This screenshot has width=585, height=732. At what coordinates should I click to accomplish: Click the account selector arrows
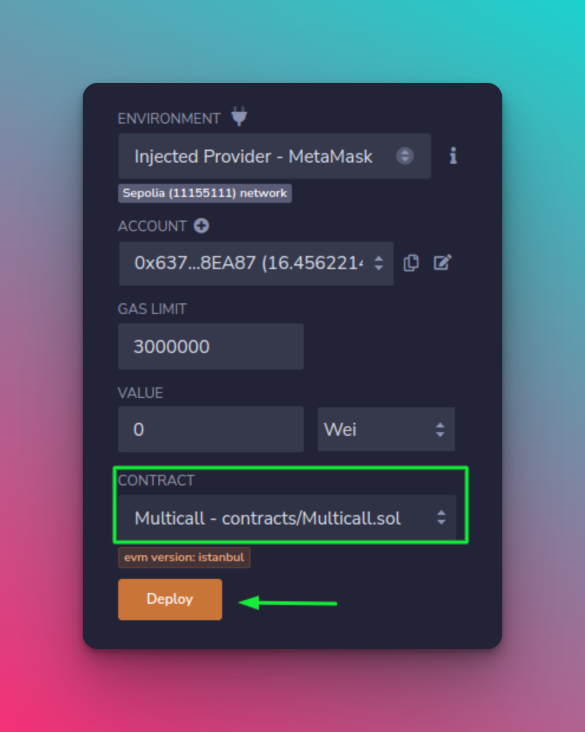(x=379, y=263)
